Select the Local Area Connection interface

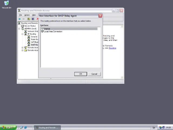[x=54, y=32]
